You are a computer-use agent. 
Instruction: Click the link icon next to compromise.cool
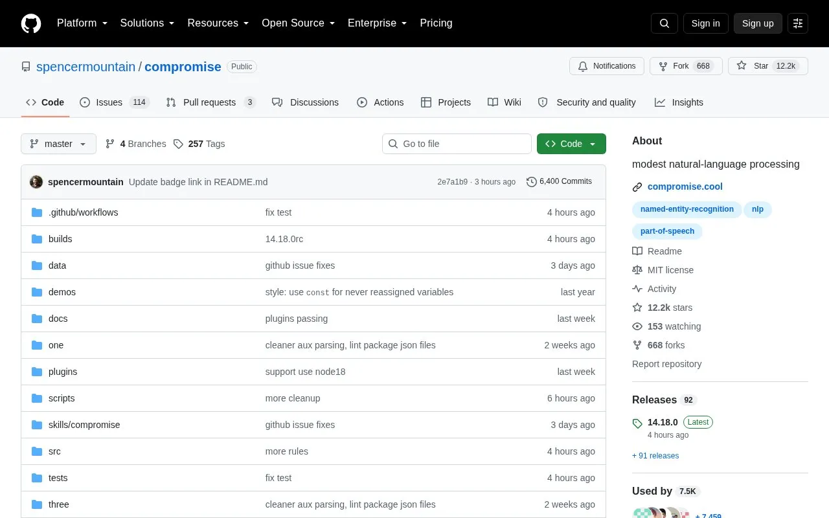(x=637, y=187)
